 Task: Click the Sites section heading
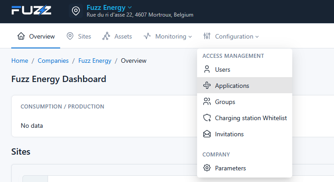coord(21,152)
